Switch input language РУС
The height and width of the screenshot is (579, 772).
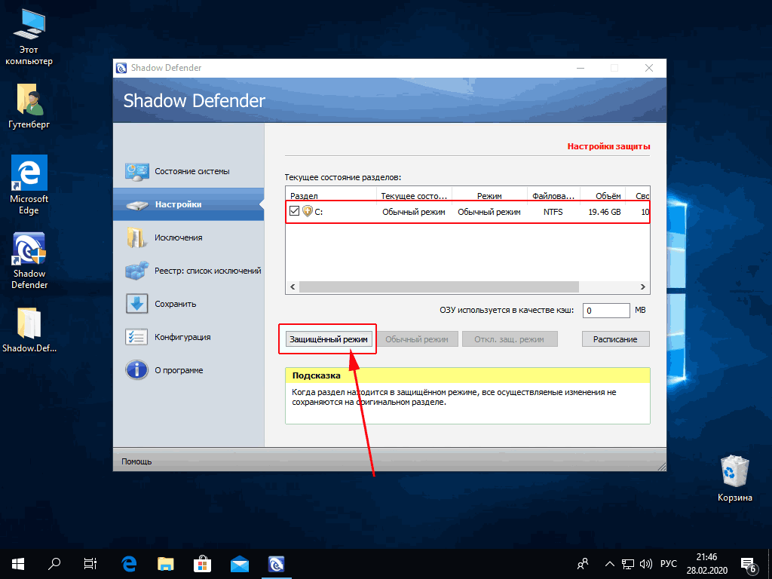click(x=668, y=564)
